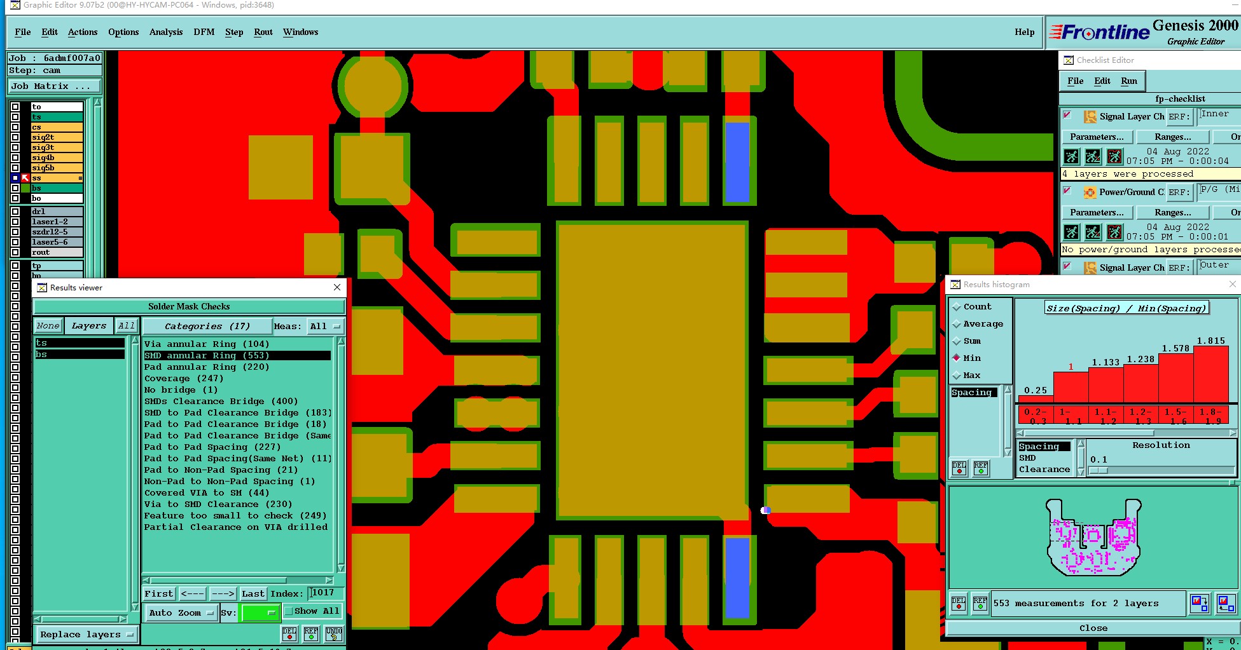The width and height of the screenshot is (1241, 650).
Task: Toggle visibility box of layer ts
Action: pos(15,117)
